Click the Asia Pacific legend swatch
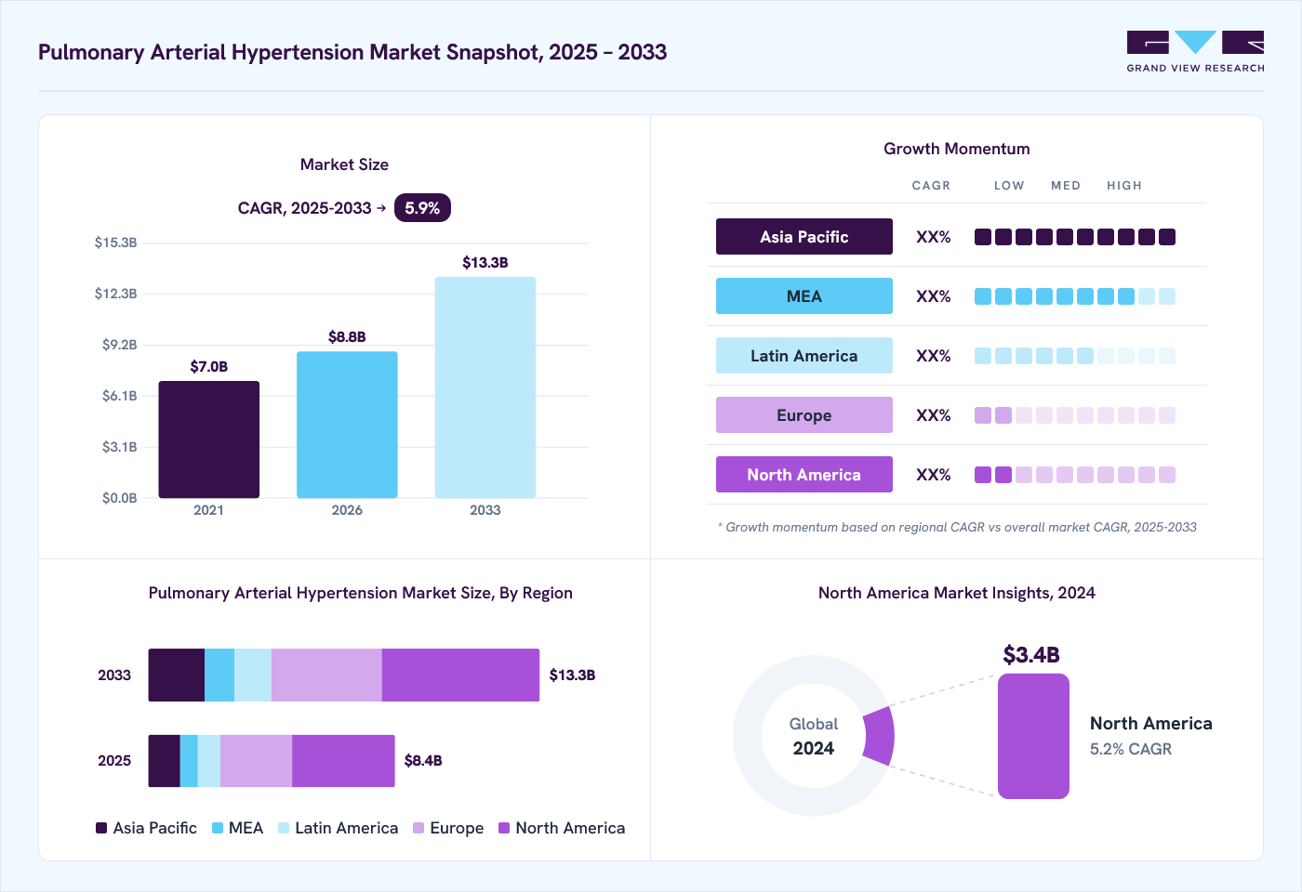1302x892 pixels. [101, 828]
